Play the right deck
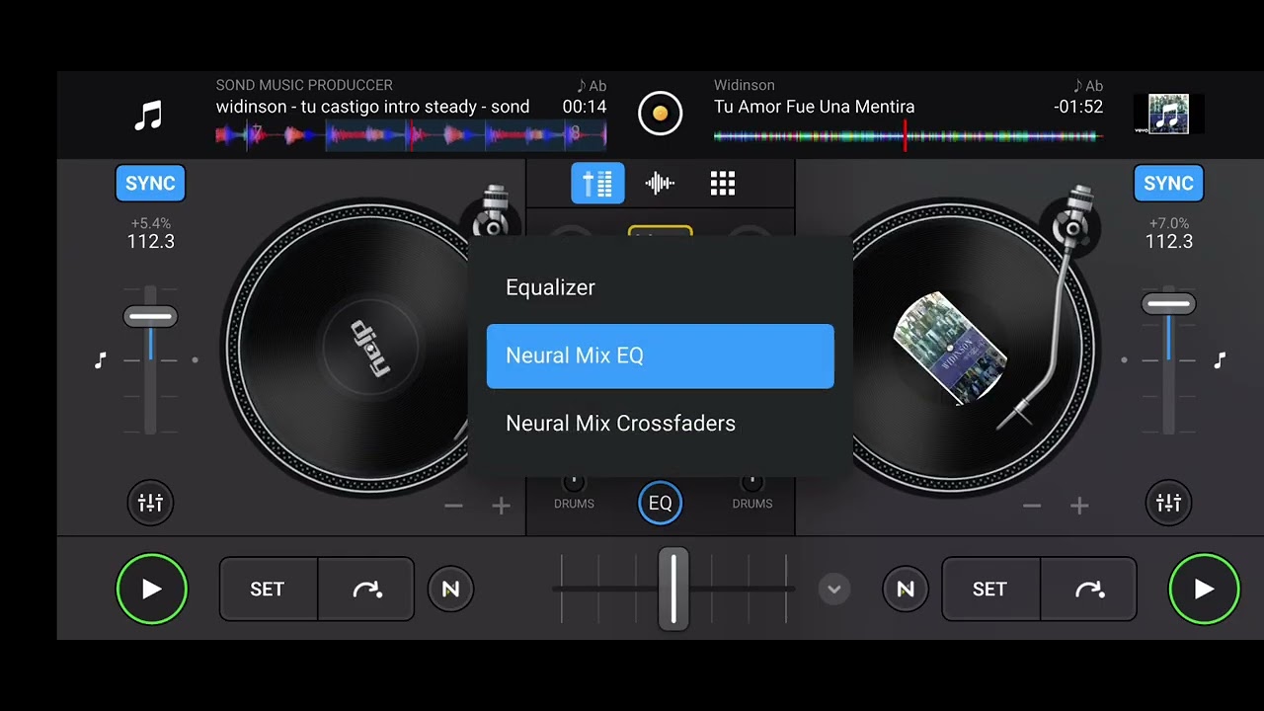The width and height of the screenshot is (1264, 711). (1204, 590)
